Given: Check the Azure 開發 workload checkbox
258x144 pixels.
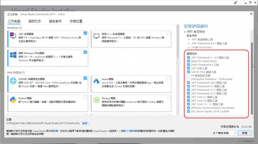Looking at the screenshot, I should 169,78.
